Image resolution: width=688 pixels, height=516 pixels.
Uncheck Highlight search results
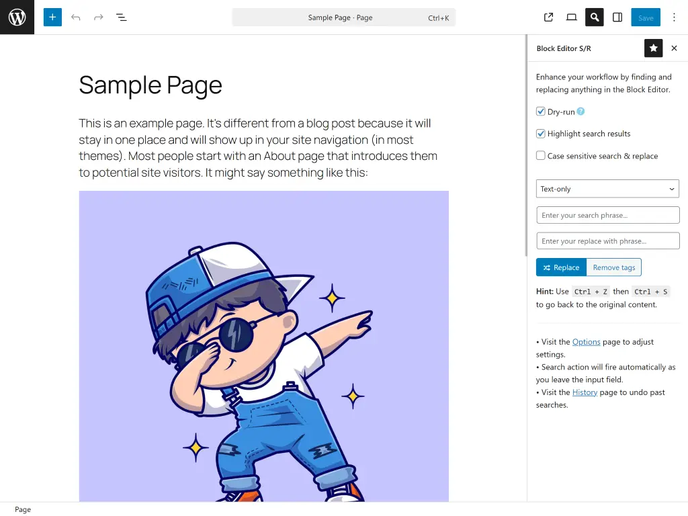click(541, 134)
